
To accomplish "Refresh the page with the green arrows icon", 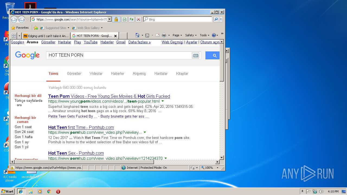I will click(131, 19).
